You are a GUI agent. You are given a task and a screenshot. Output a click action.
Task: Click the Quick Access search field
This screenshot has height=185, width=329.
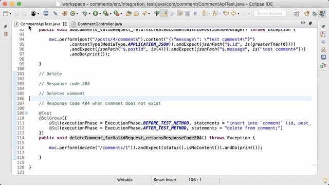[270, 13]
